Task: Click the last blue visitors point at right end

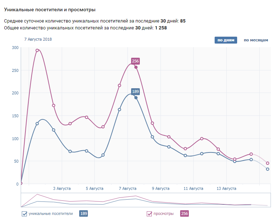Action: pos(268,169)
